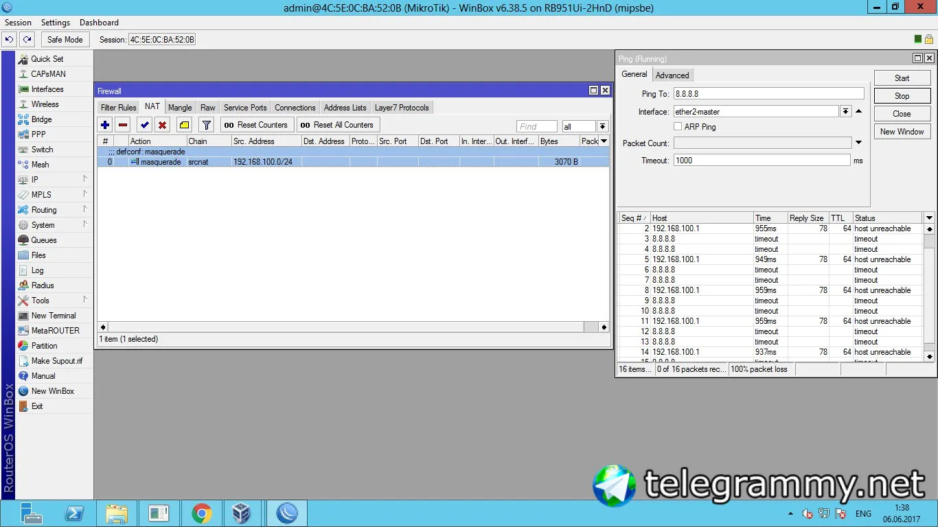Click the Start button in the Ping window

tap(902, 78)
